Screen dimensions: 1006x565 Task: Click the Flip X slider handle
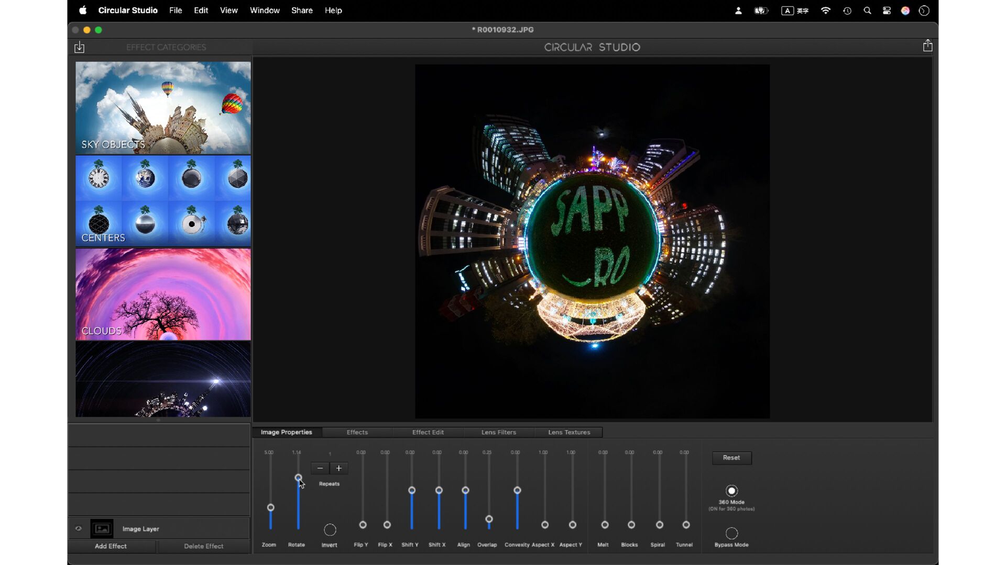coord(387,525)
